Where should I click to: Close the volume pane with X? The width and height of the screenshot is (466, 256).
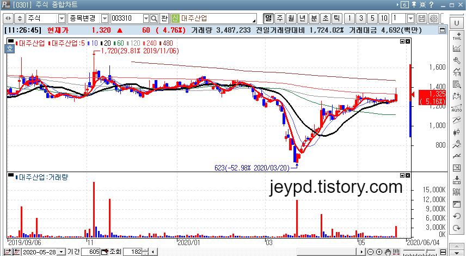pos(408,176)
